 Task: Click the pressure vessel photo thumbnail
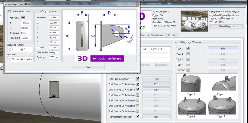tap(195, 21)
